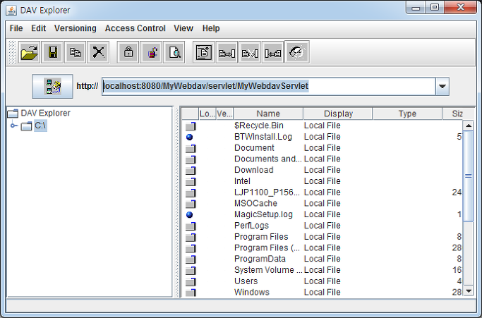
Task: Click the copy documents toolbar icon
Action: click(76, 53)
